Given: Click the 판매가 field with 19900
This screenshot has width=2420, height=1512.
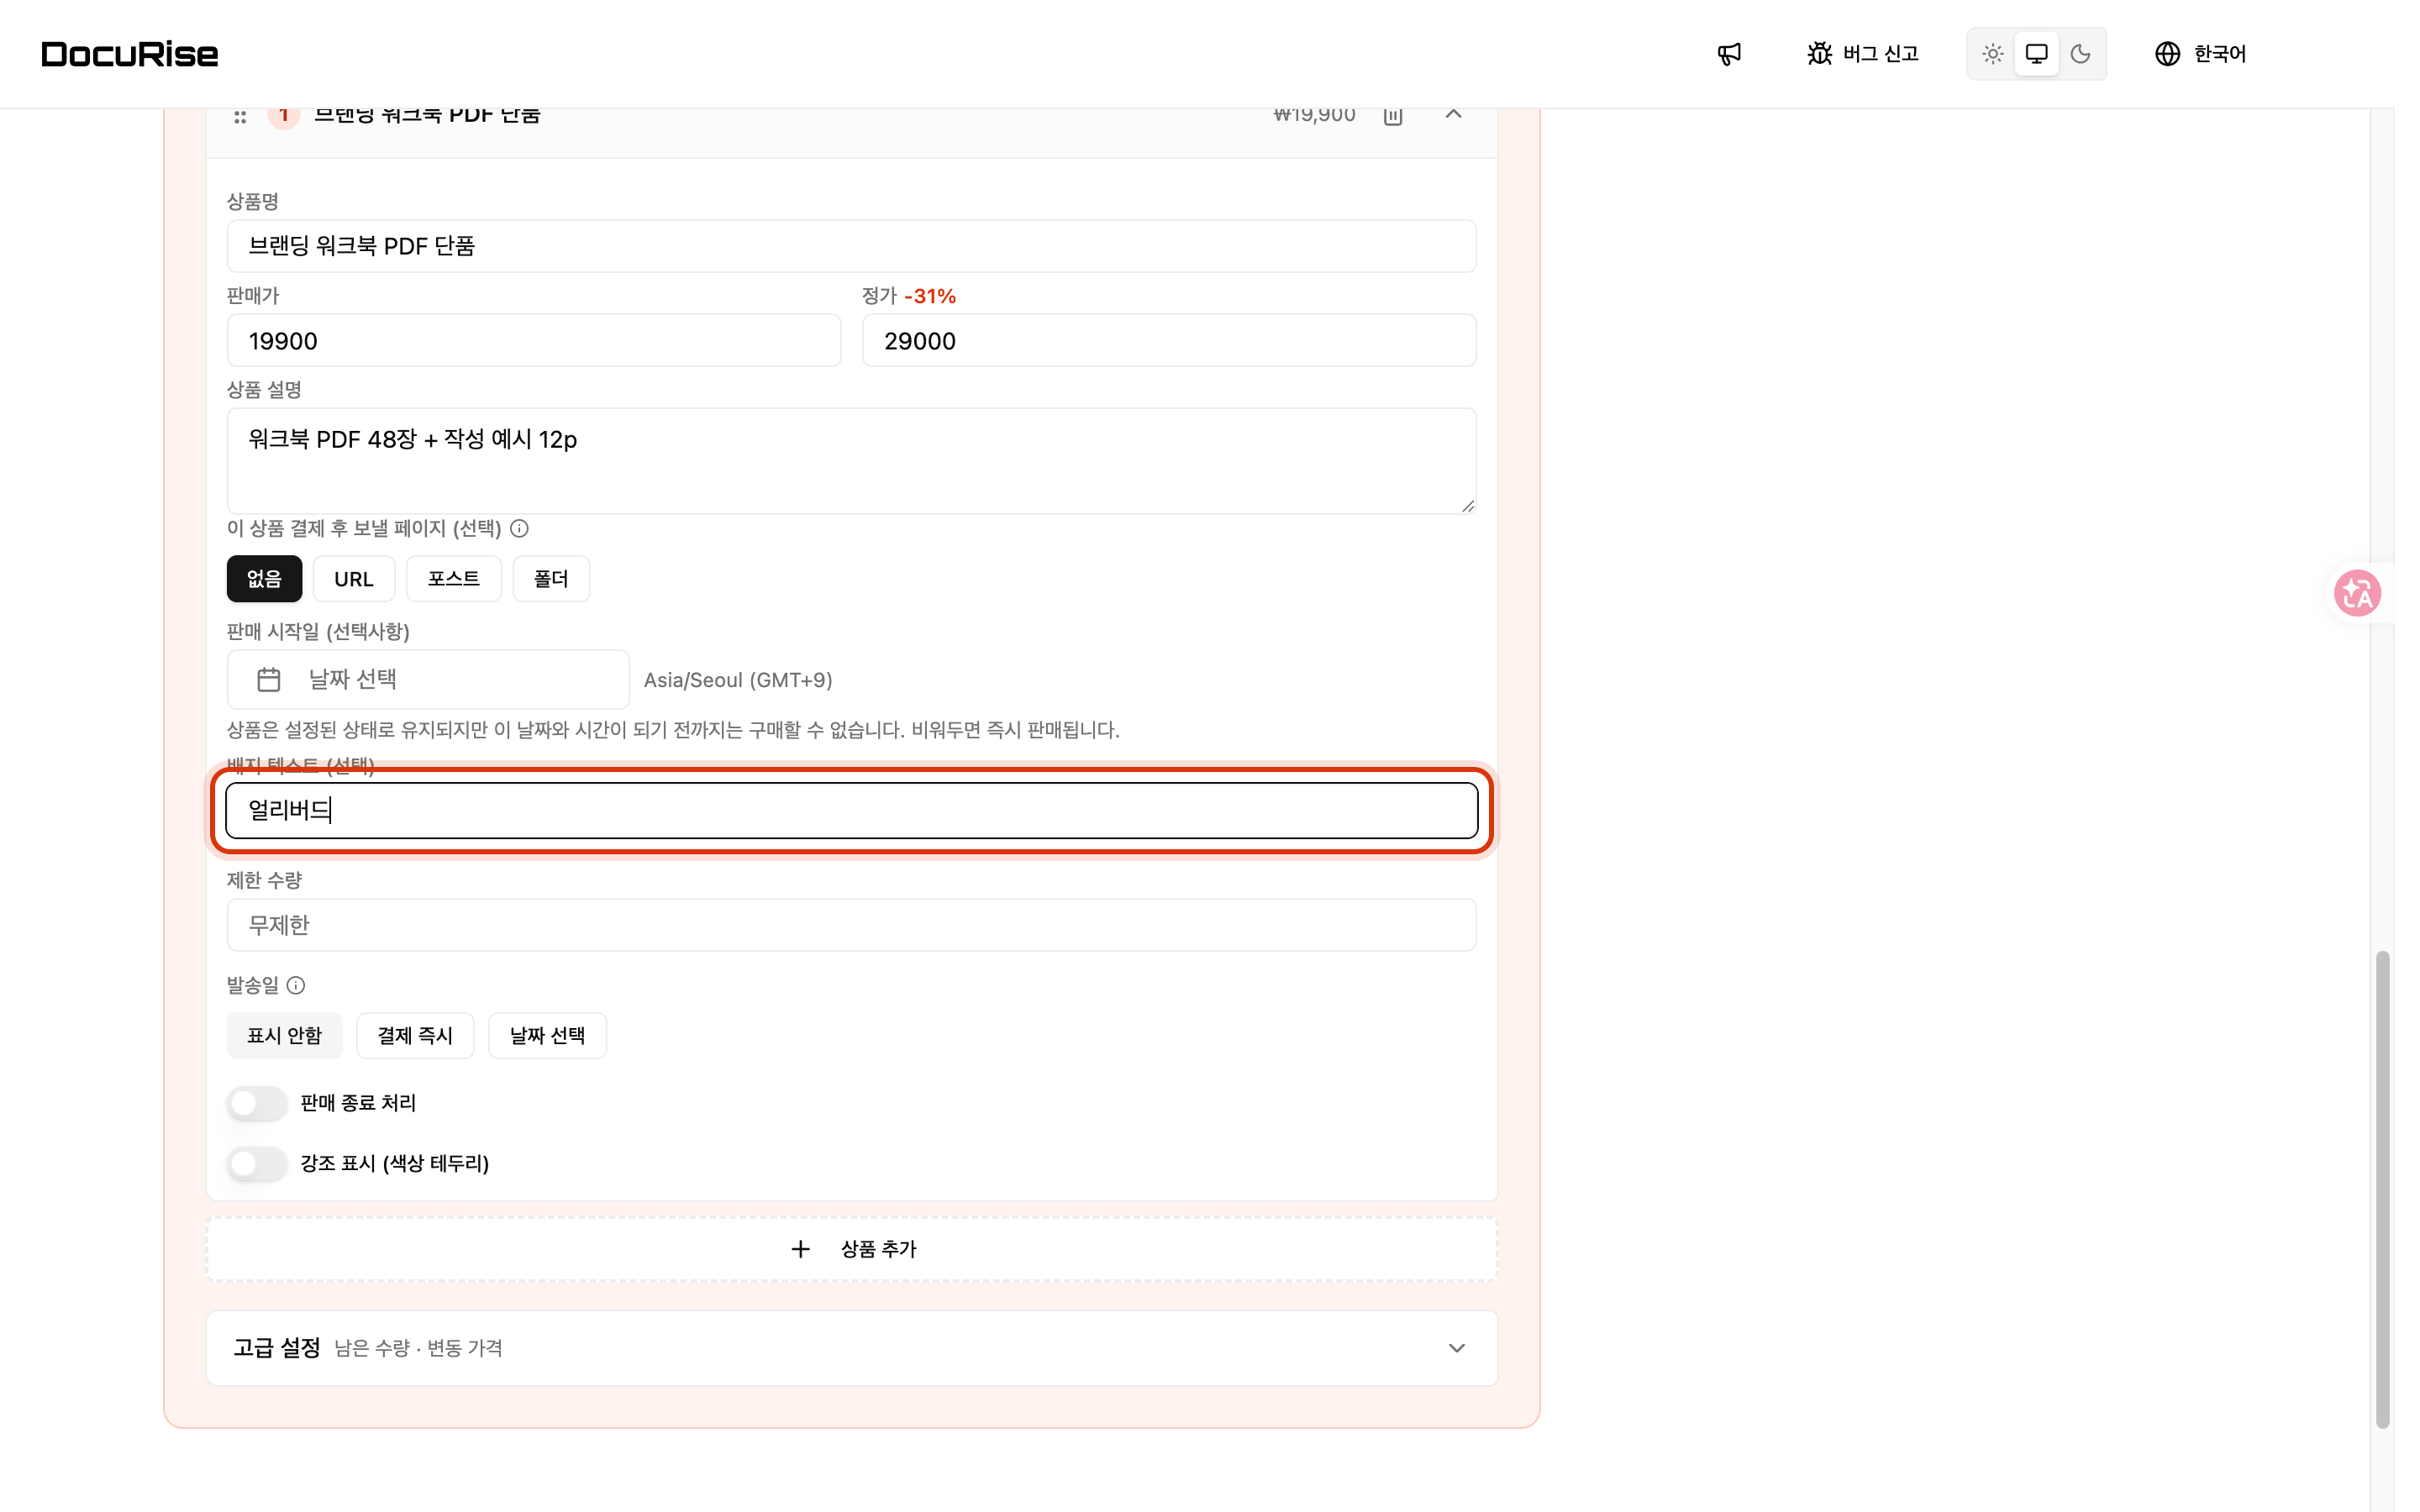Looking at the screenshot, I should [x=534, y=341].
